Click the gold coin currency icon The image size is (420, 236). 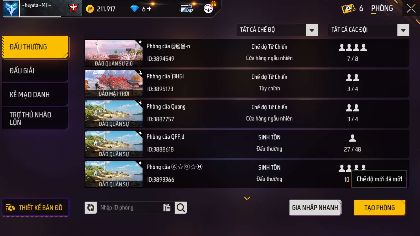90,9
